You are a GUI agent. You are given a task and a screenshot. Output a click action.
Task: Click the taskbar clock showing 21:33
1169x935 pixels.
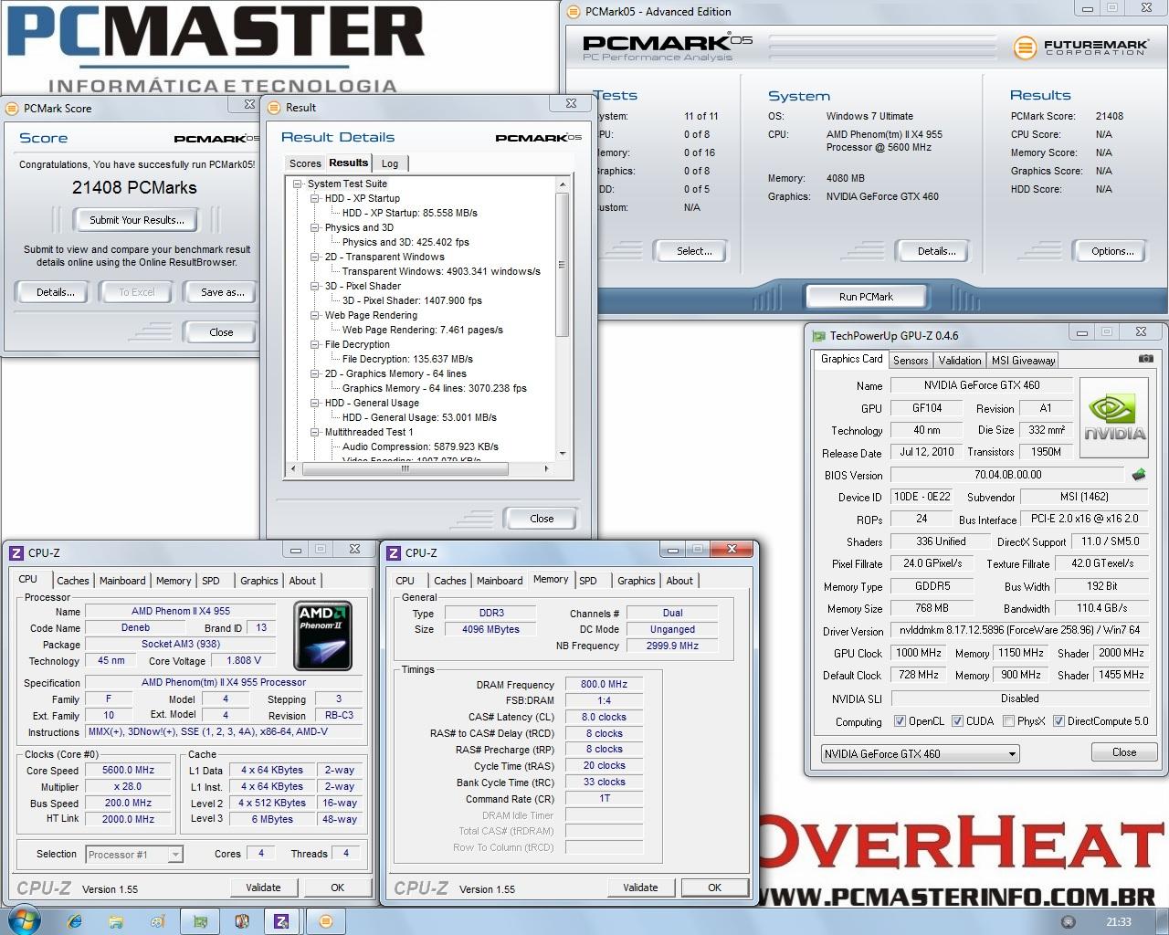[1118, 922]
